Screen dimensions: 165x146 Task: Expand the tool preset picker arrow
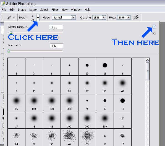[14, 17]
